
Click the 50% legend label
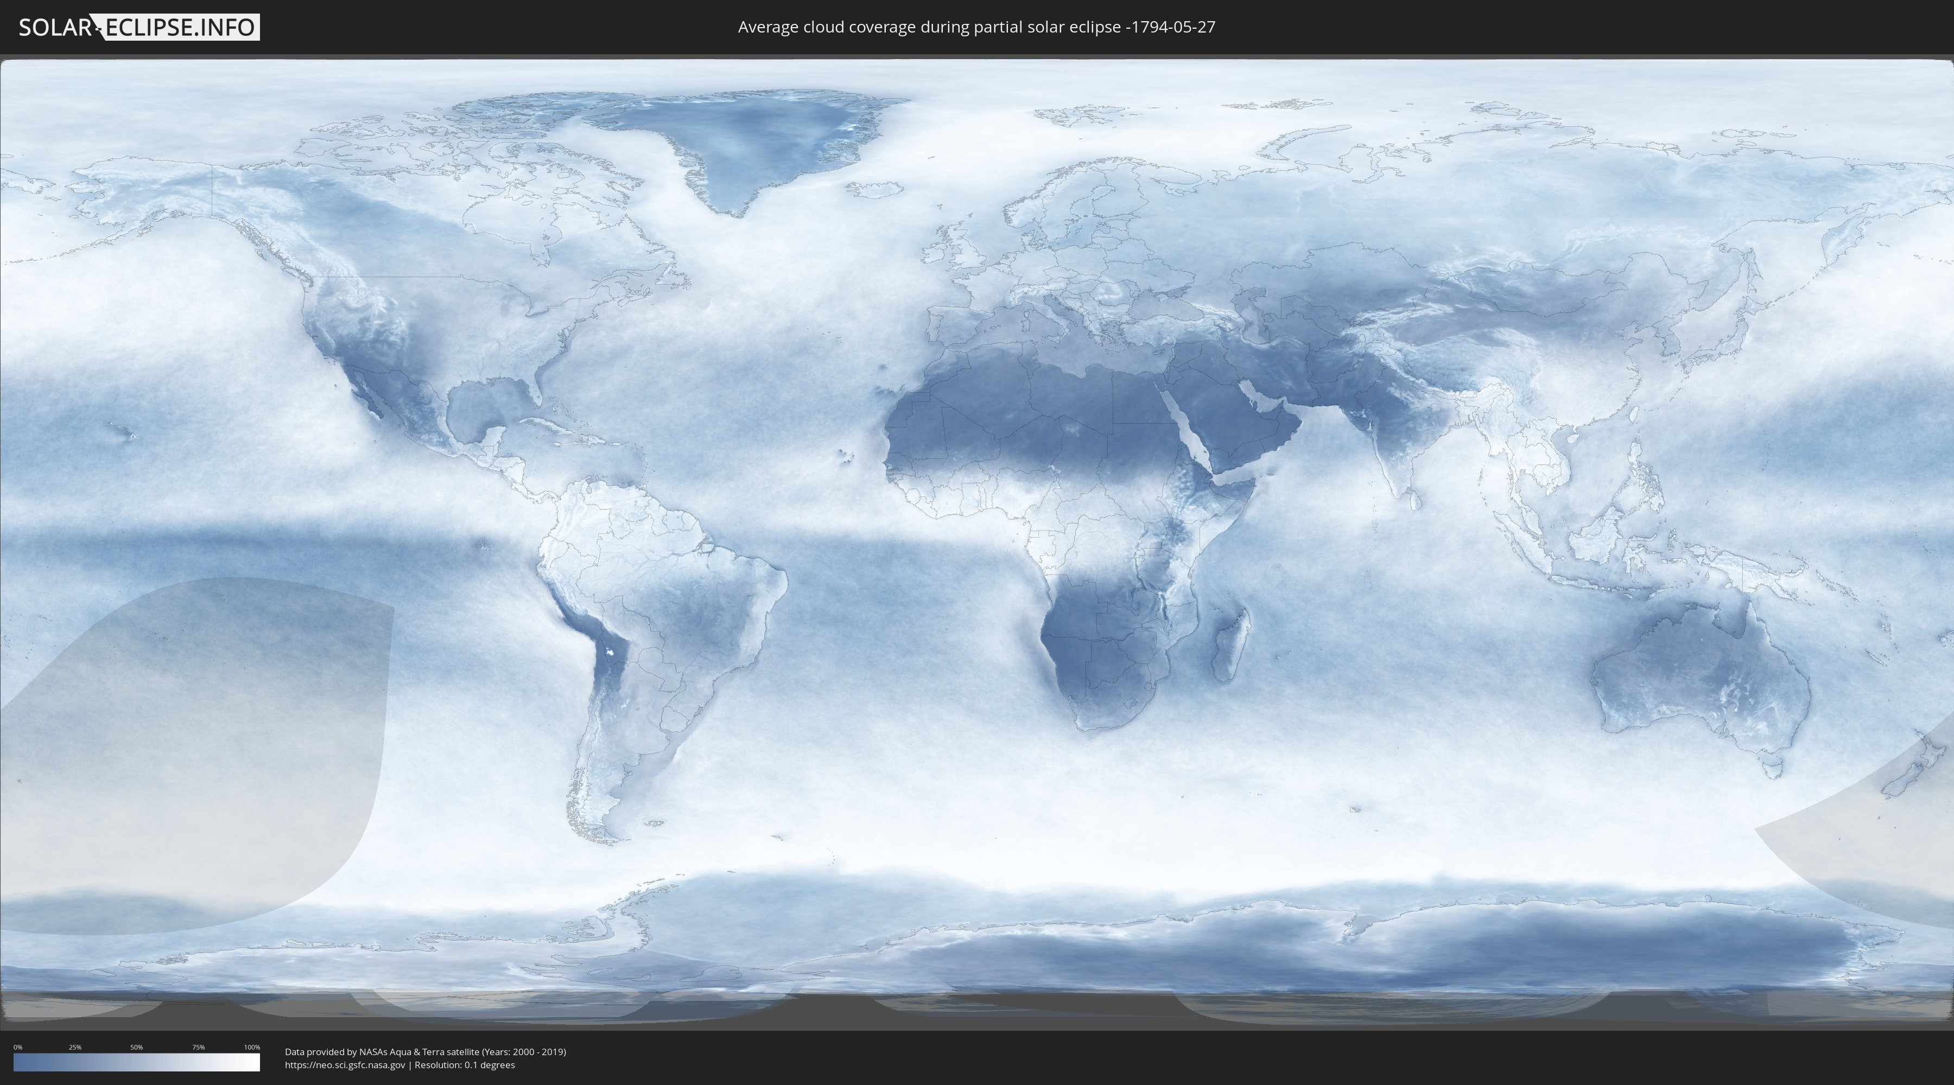pyautogui.click(x=137, y=1047)
